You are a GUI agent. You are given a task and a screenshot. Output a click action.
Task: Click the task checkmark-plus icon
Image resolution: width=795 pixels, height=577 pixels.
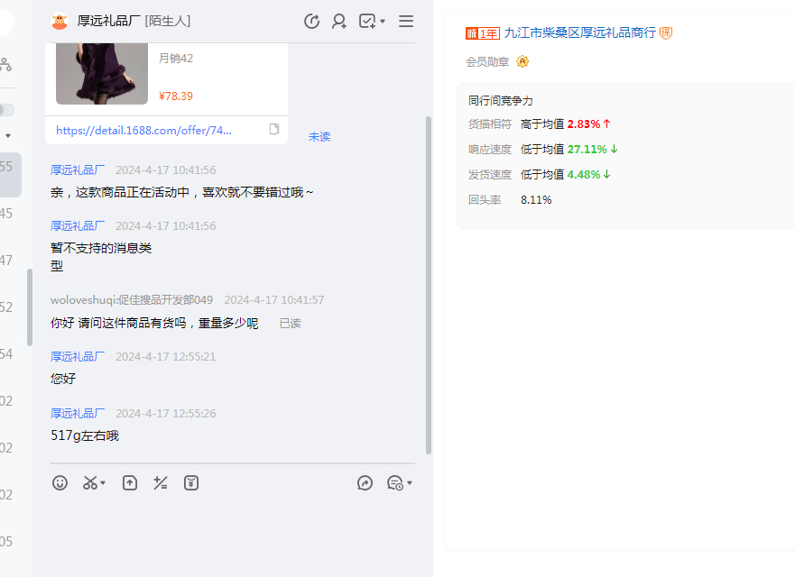[x=367, y=22]
